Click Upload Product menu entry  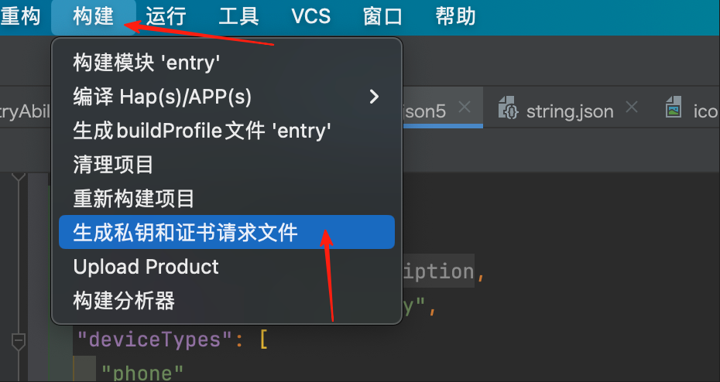click(x=146, y=267)
